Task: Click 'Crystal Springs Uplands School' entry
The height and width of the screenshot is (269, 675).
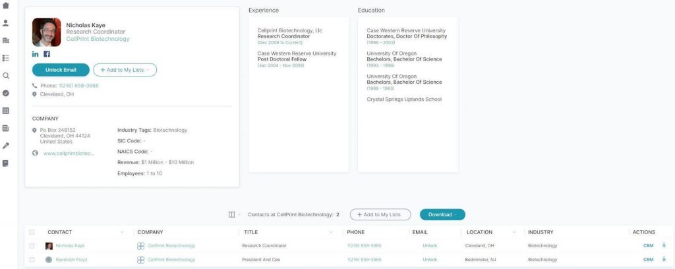Action: click(404, 100)
